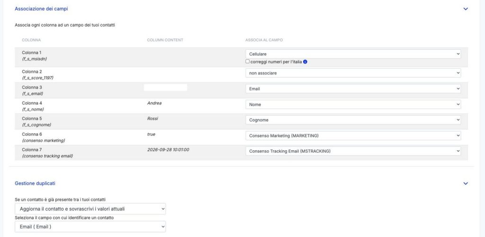
Task: Click the Colonna 4 label
Action: click(x=32, y=103)
